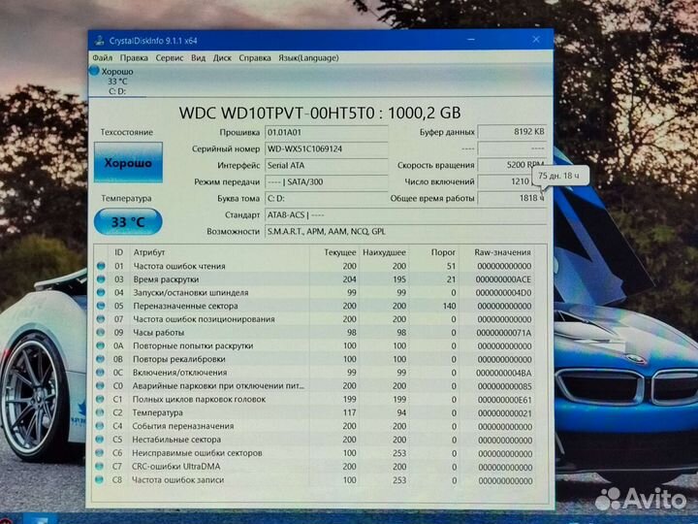Select the Частота ошибок чтения row

314,266
